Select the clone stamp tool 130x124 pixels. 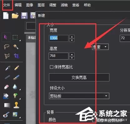click(x=16, y=105)
